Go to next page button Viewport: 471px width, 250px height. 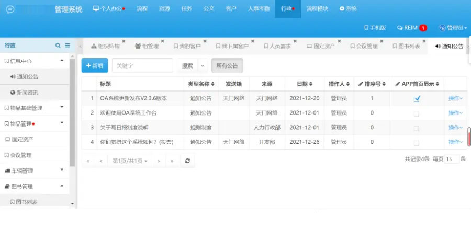(159, 161)
